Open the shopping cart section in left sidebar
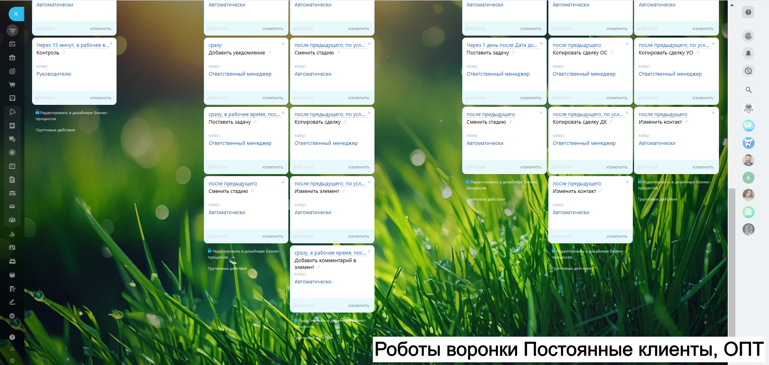This screenshot has width=769, height=365. click(x=12, y=84)
